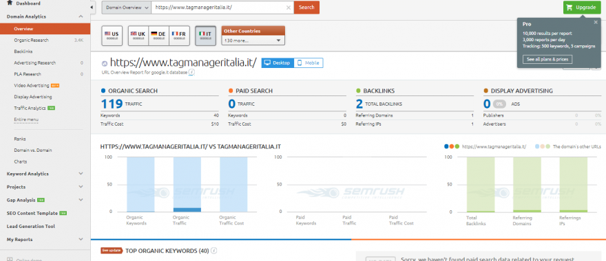Switch to Desktop view

278,63
